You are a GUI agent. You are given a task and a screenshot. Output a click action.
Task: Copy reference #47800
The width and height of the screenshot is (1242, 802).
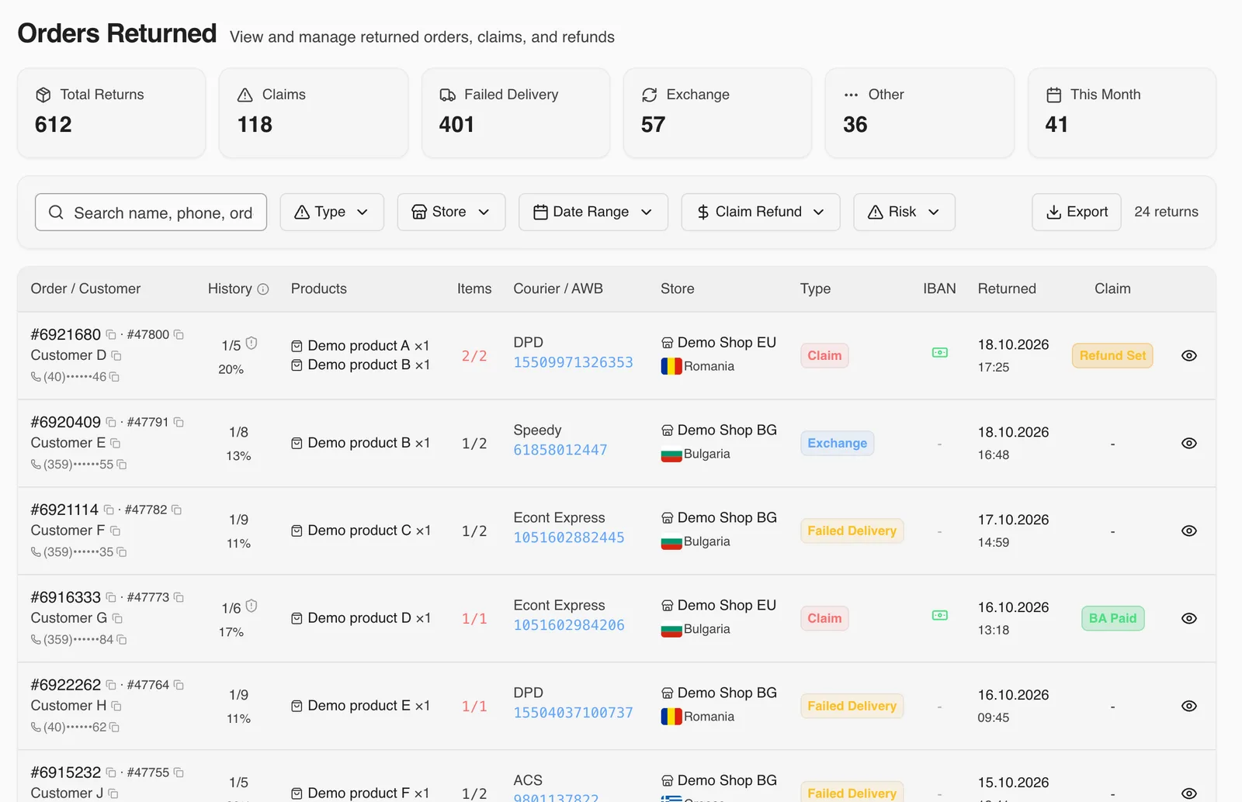pos(179,335)
